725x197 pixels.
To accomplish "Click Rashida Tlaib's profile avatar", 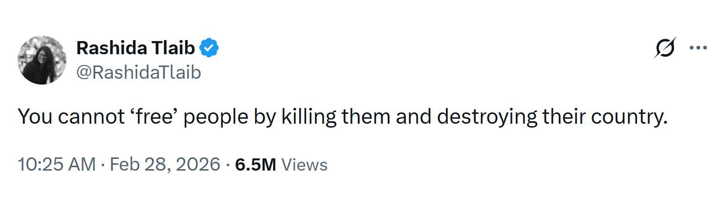I will 42,60.
